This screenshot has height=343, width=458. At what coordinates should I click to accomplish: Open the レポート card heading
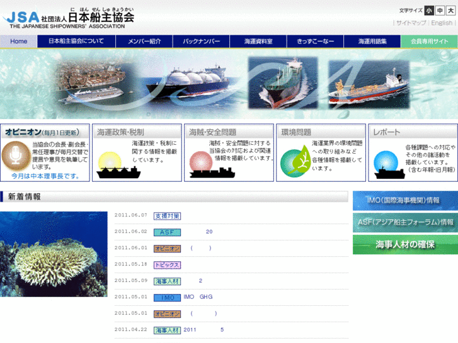386,132
